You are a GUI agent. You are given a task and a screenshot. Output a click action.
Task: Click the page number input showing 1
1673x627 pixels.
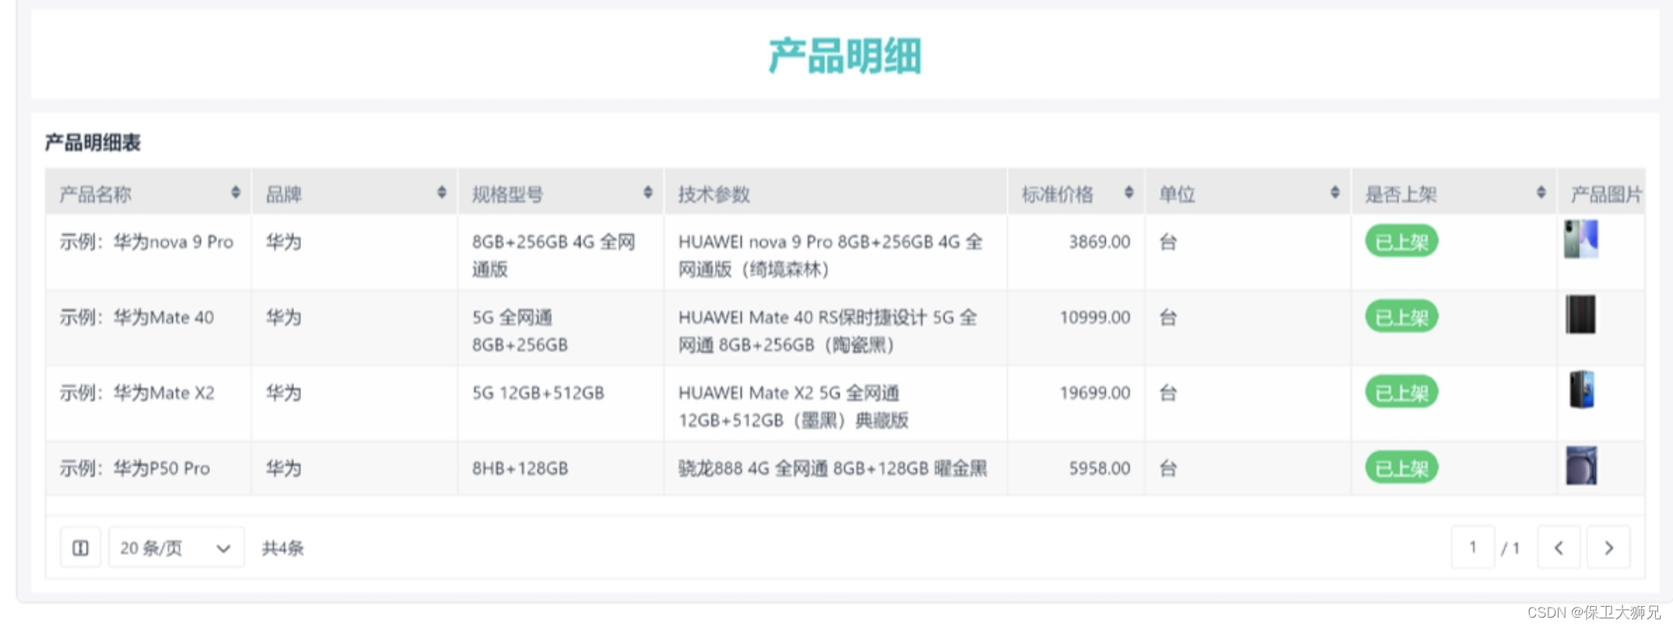(1472, 548)
